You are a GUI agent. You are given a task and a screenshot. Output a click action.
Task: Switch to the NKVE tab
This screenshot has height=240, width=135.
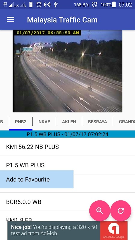click(x=44, y=122)
